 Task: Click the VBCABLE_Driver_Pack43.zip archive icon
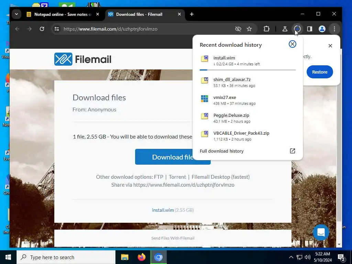tap(204, 134)
